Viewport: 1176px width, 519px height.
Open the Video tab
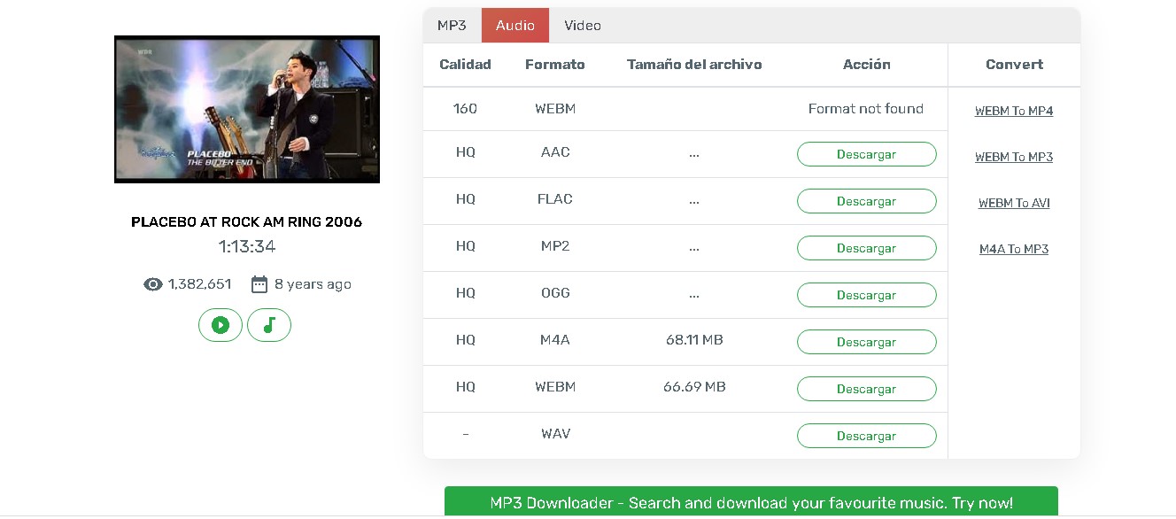click(582, 25)
